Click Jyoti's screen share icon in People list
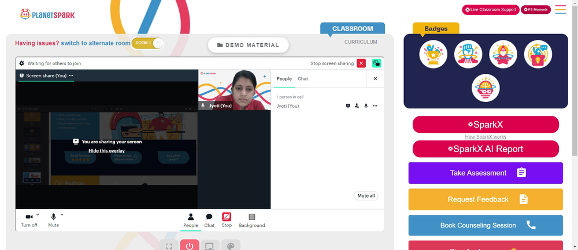 coord(347,106)
